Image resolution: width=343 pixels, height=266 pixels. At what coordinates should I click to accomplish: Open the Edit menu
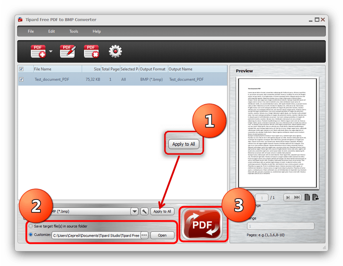[51, 31]
